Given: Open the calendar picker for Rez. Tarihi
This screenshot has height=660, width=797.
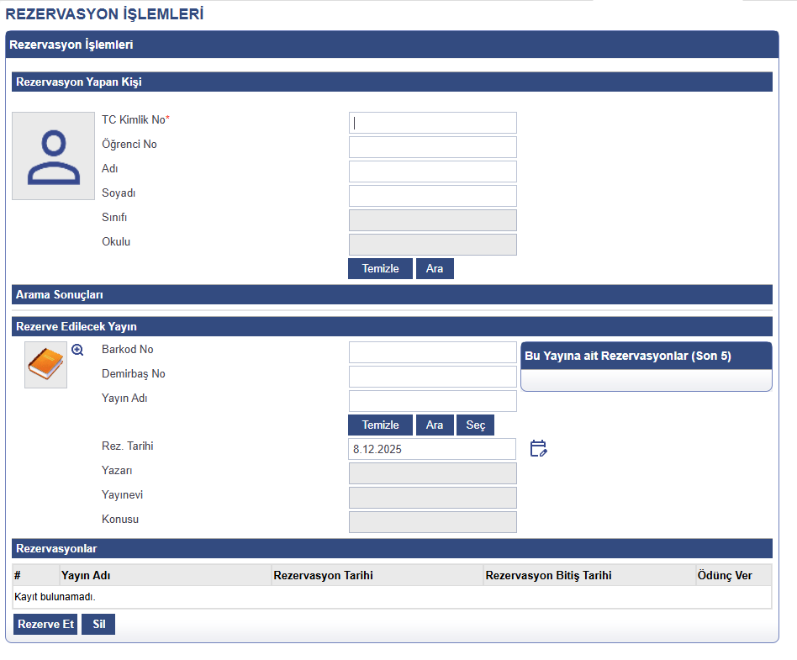Looking at the screenshot, I should click(538, 448).
